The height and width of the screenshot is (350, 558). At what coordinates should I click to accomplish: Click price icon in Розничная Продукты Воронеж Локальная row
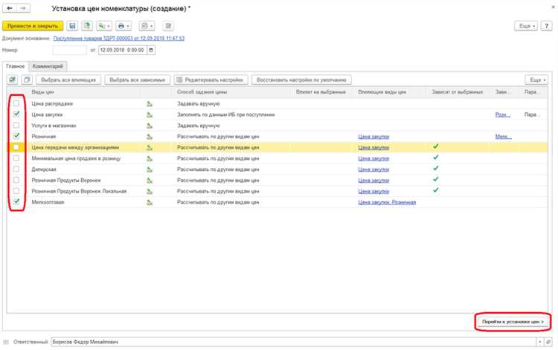(150, 192)
